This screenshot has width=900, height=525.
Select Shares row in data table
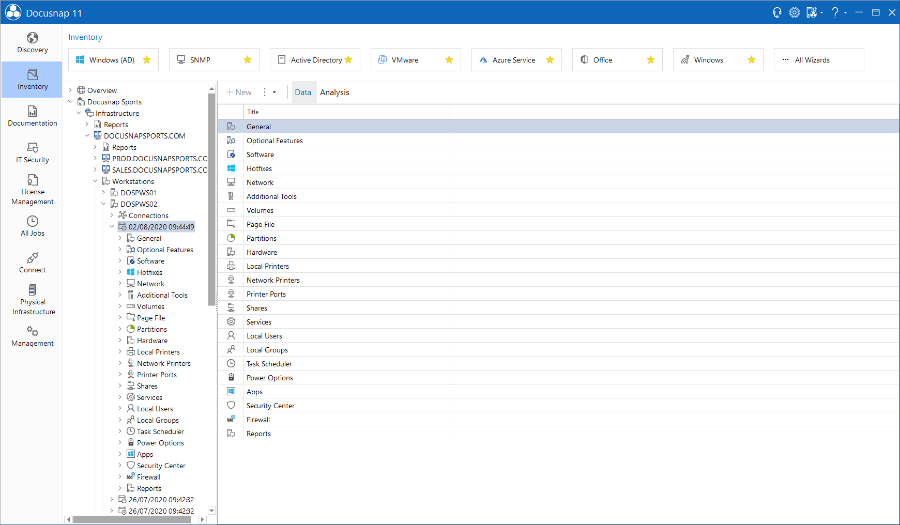pyautogui.click(x=558, y=308)
